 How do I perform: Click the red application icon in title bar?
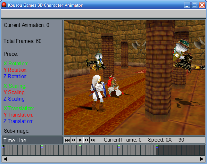point(4,4)
